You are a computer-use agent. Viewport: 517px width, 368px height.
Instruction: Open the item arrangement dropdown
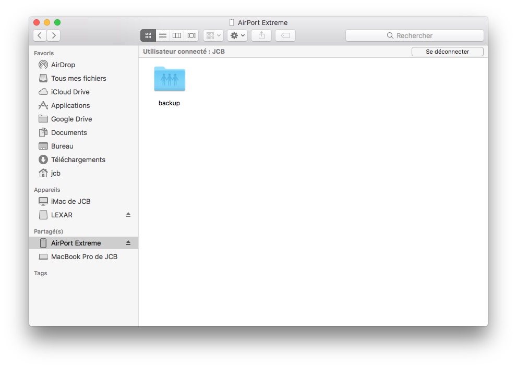(213, 35)
